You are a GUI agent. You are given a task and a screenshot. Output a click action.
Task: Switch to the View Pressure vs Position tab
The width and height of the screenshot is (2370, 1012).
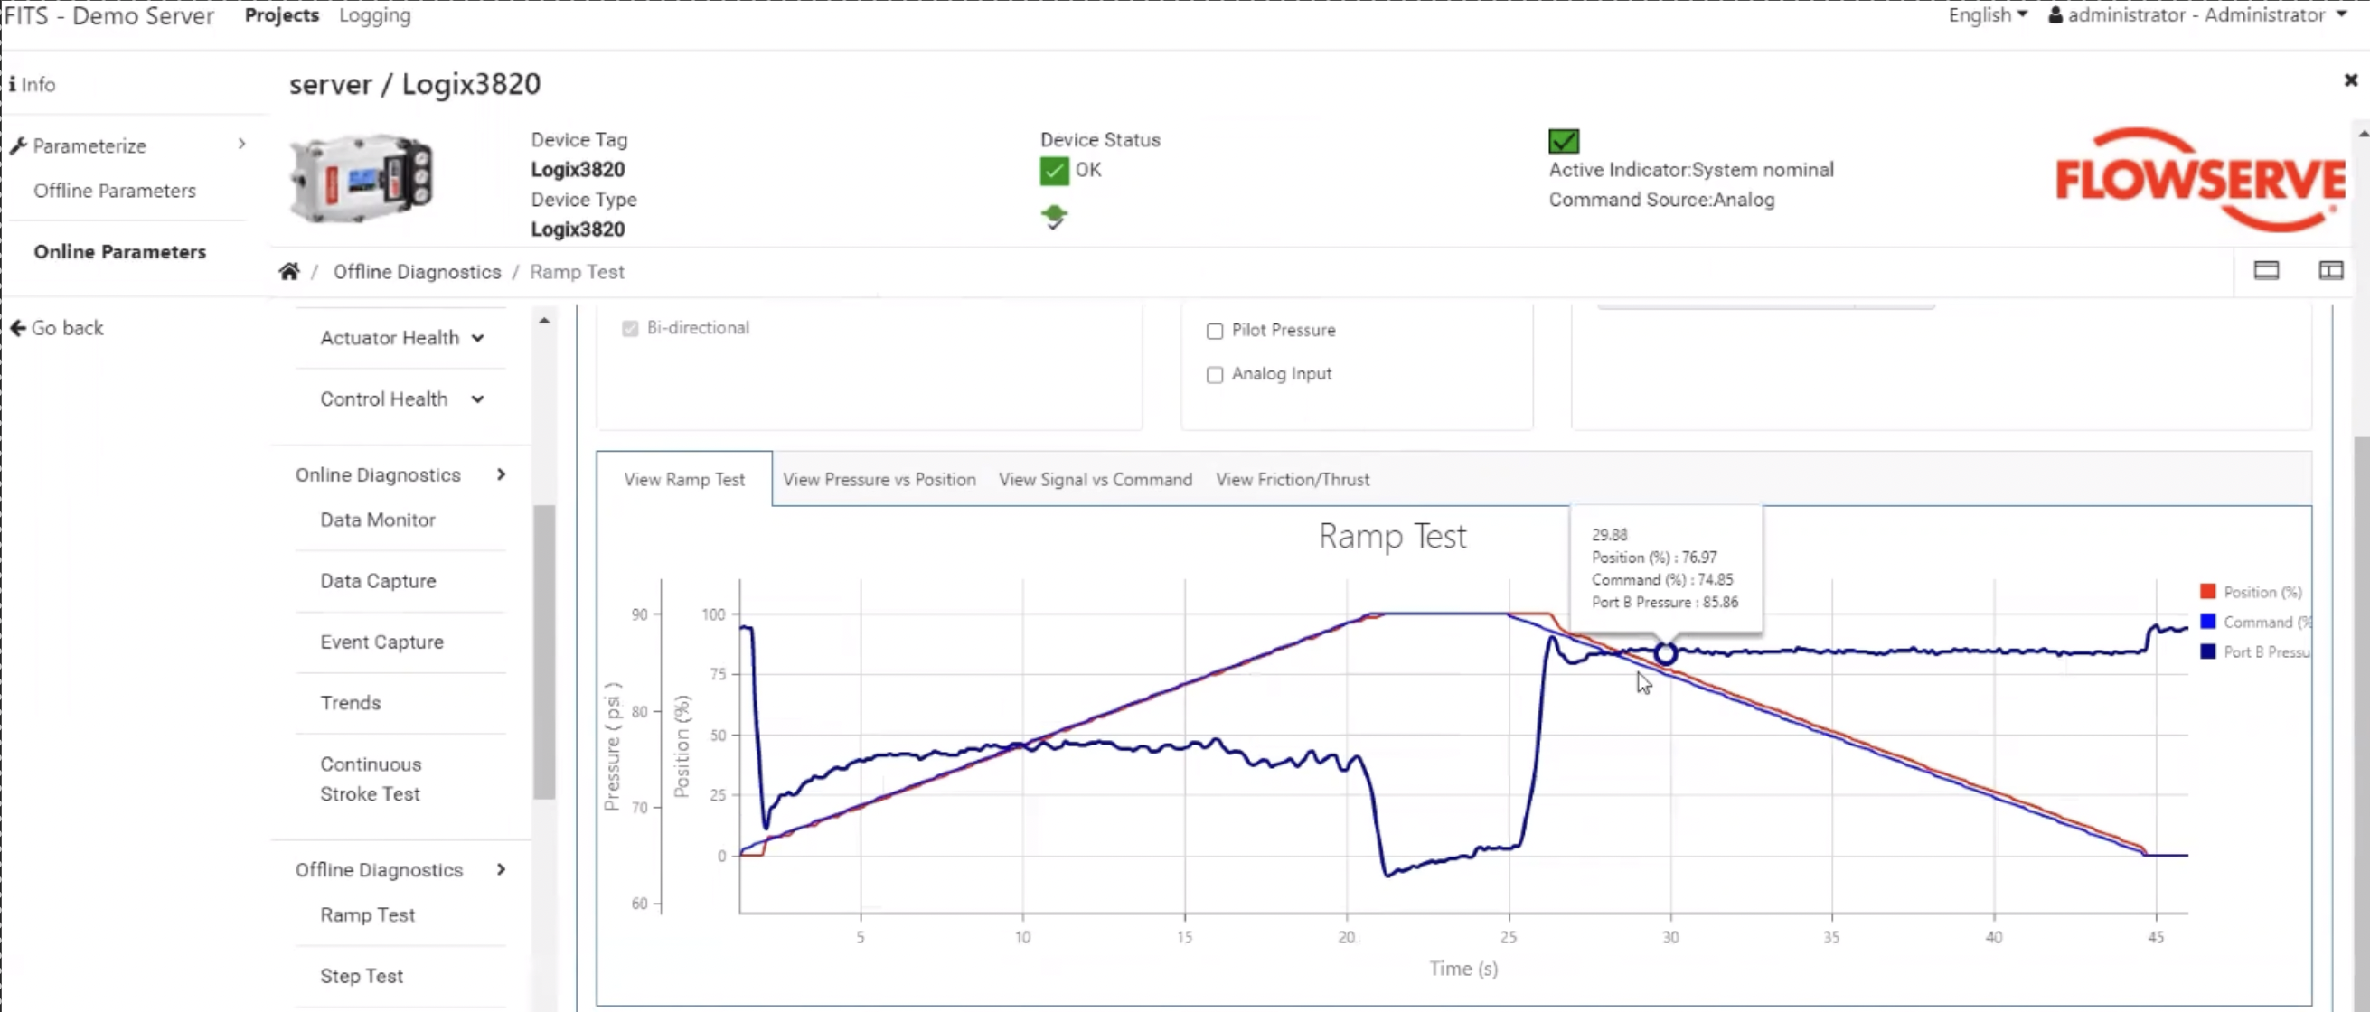[879, 479]
